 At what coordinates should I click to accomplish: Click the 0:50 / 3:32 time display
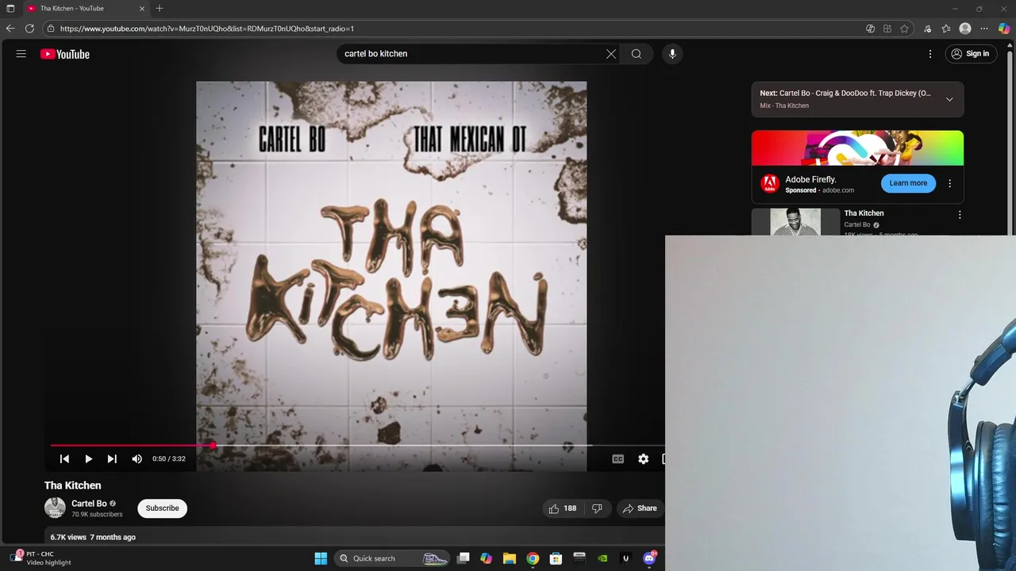coord(169,459)
